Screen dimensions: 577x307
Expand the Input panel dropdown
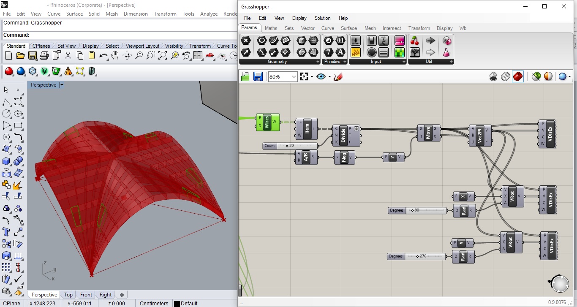[x=405, y=62]
